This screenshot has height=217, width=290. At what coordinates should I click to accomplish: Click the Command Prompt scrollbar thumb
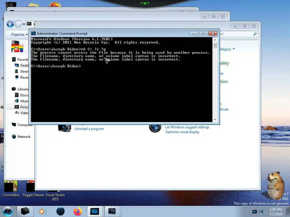pyautogui.click(x=215, y=45)
